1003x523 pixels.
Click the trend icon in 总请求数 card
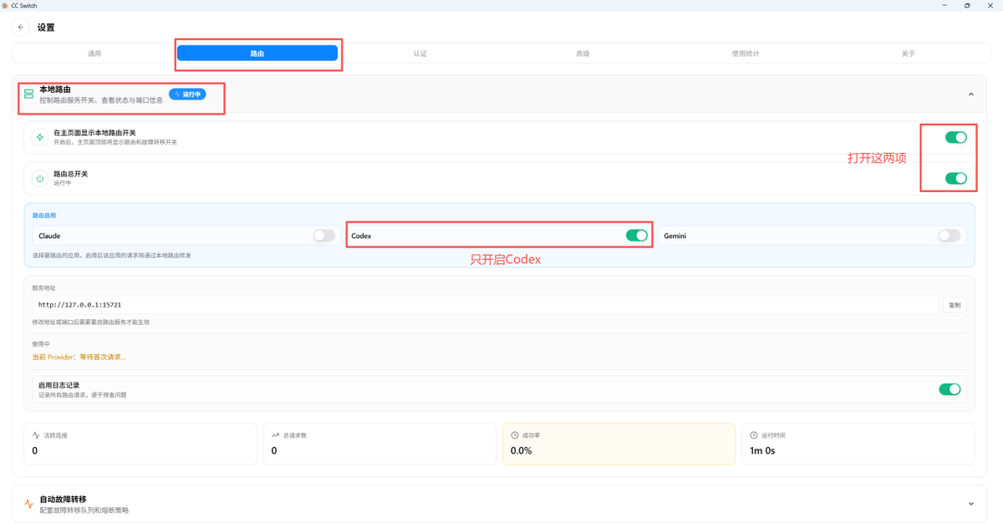(x=276, y=435)
